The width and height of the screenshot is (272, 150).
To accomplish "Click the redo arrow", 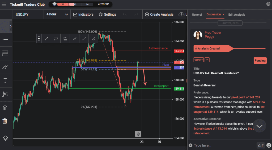I will (x=136, y=15).
